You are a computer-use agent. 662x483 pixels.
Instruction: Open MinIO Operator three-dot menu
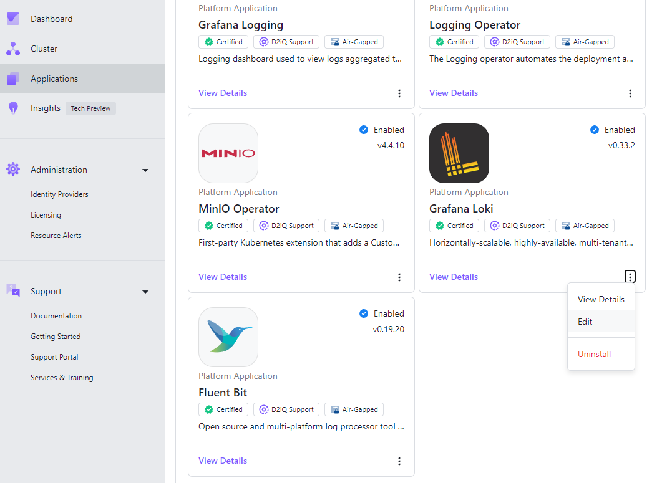tap(399, 277)
